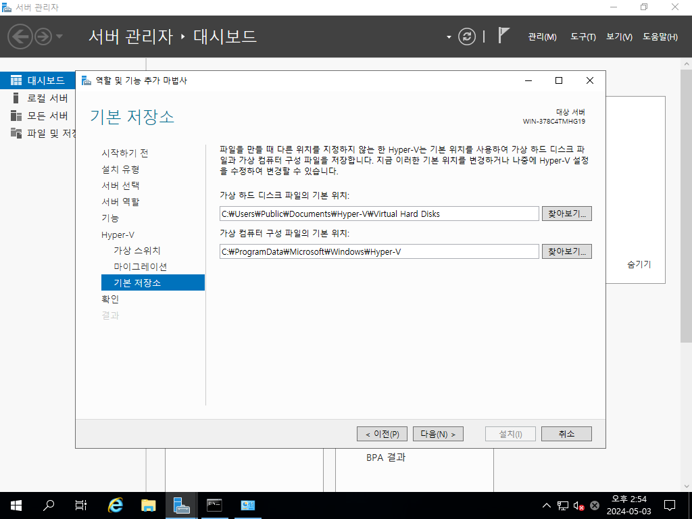
Task: Go to Hyper-V wizard step
Action: coord(118,234)
